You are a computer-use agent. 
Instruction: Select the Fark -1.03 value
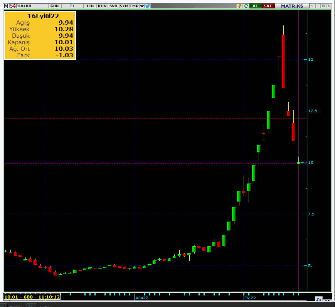[64, 55]
